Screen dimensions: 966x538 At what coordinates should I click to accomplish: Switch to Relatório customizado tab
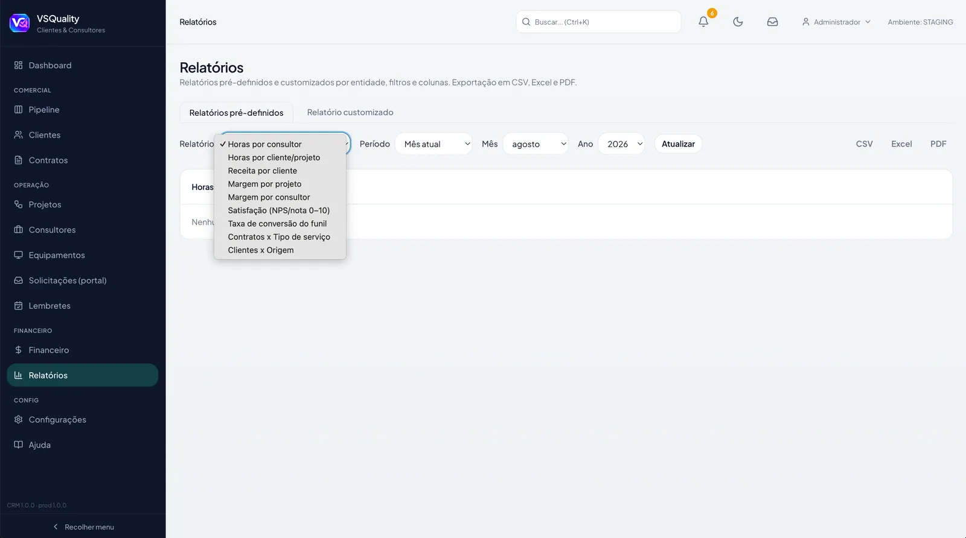350,112
